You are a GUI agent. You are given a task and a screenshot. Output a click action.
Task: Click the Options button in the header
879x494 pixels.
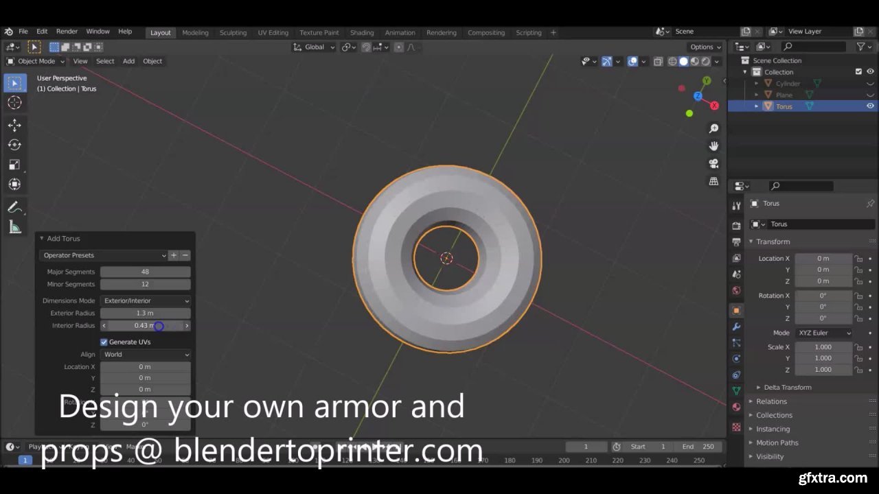click(x=705, y=47)
